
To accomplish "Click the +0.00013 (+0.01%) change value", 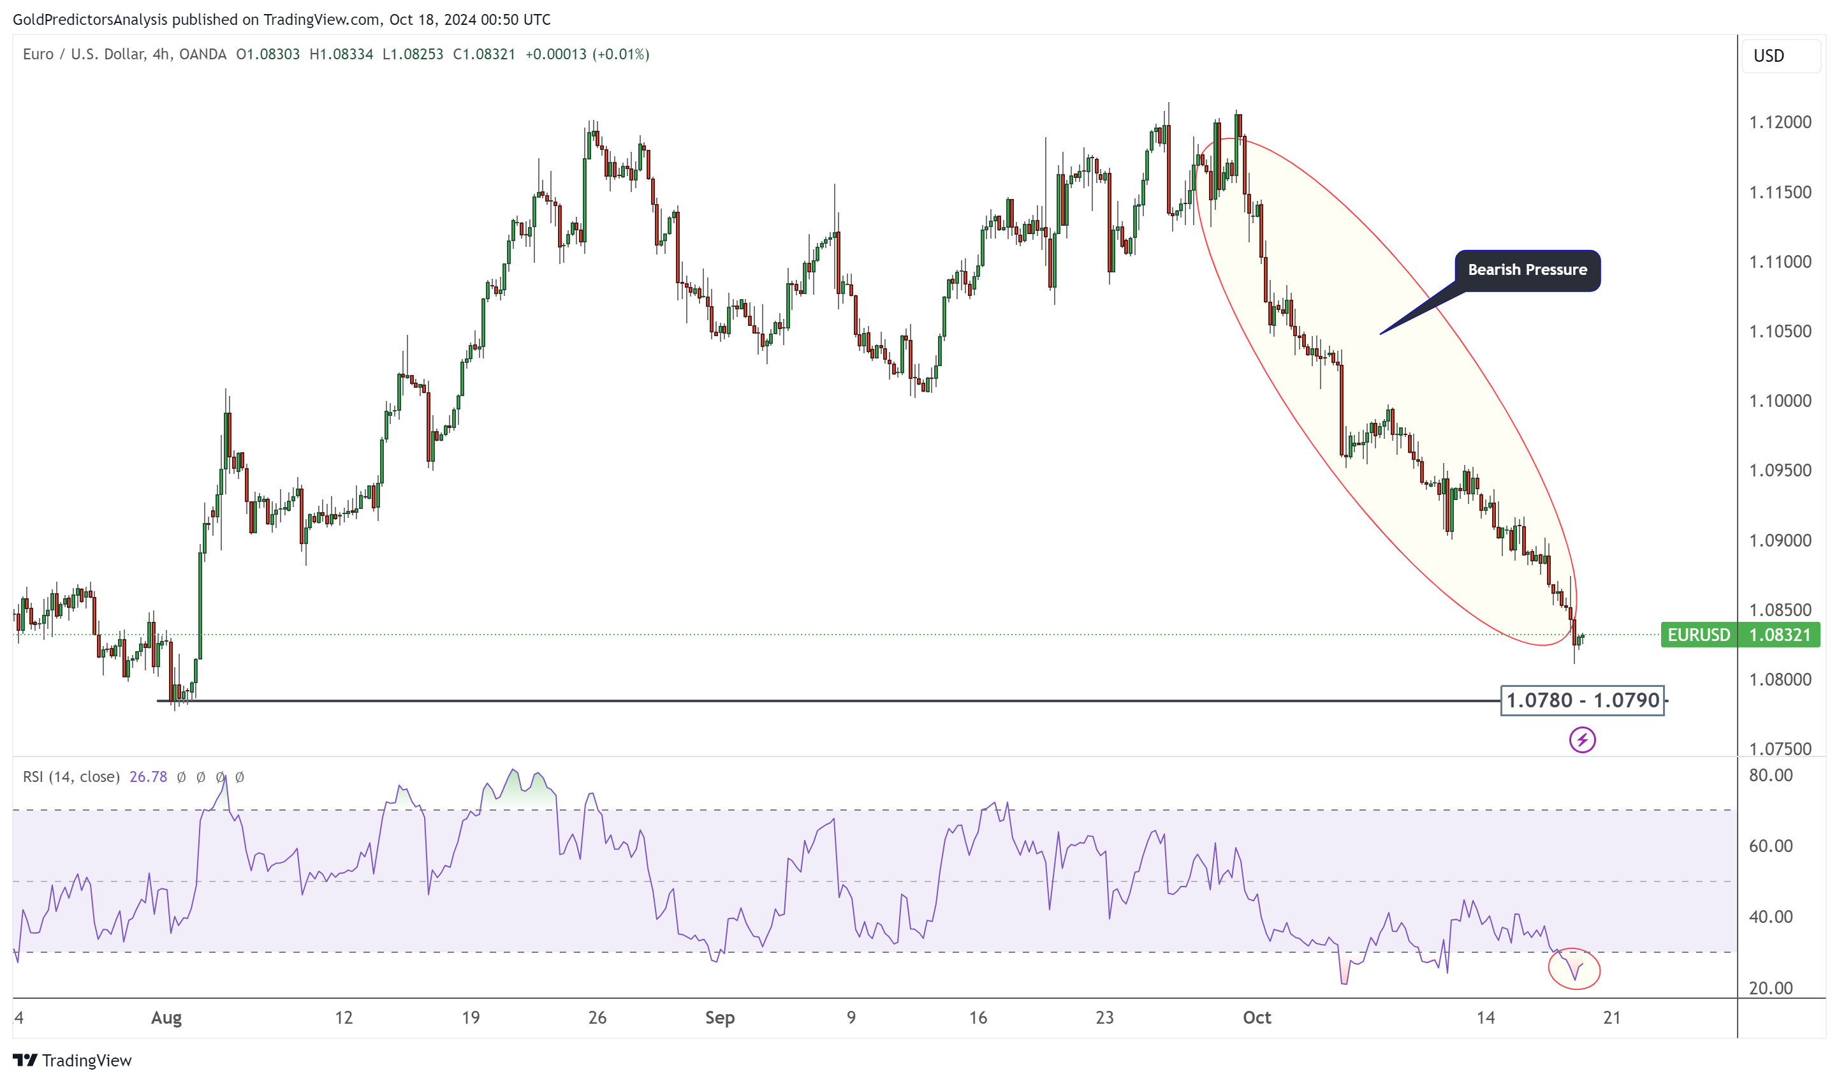I will point(587,54).
